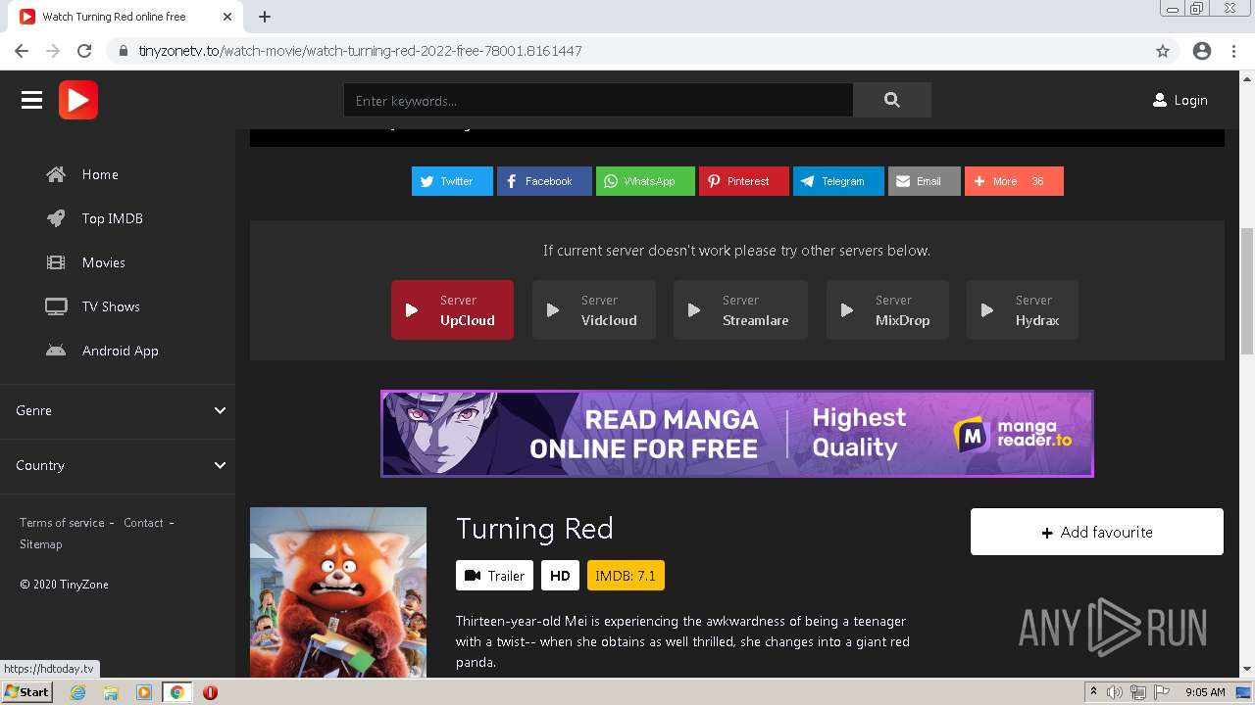The image size is (1255, 705).
Task: Click the Turning Red poster thumbnail
Action: pyautogui.click(x=338, y=592)
